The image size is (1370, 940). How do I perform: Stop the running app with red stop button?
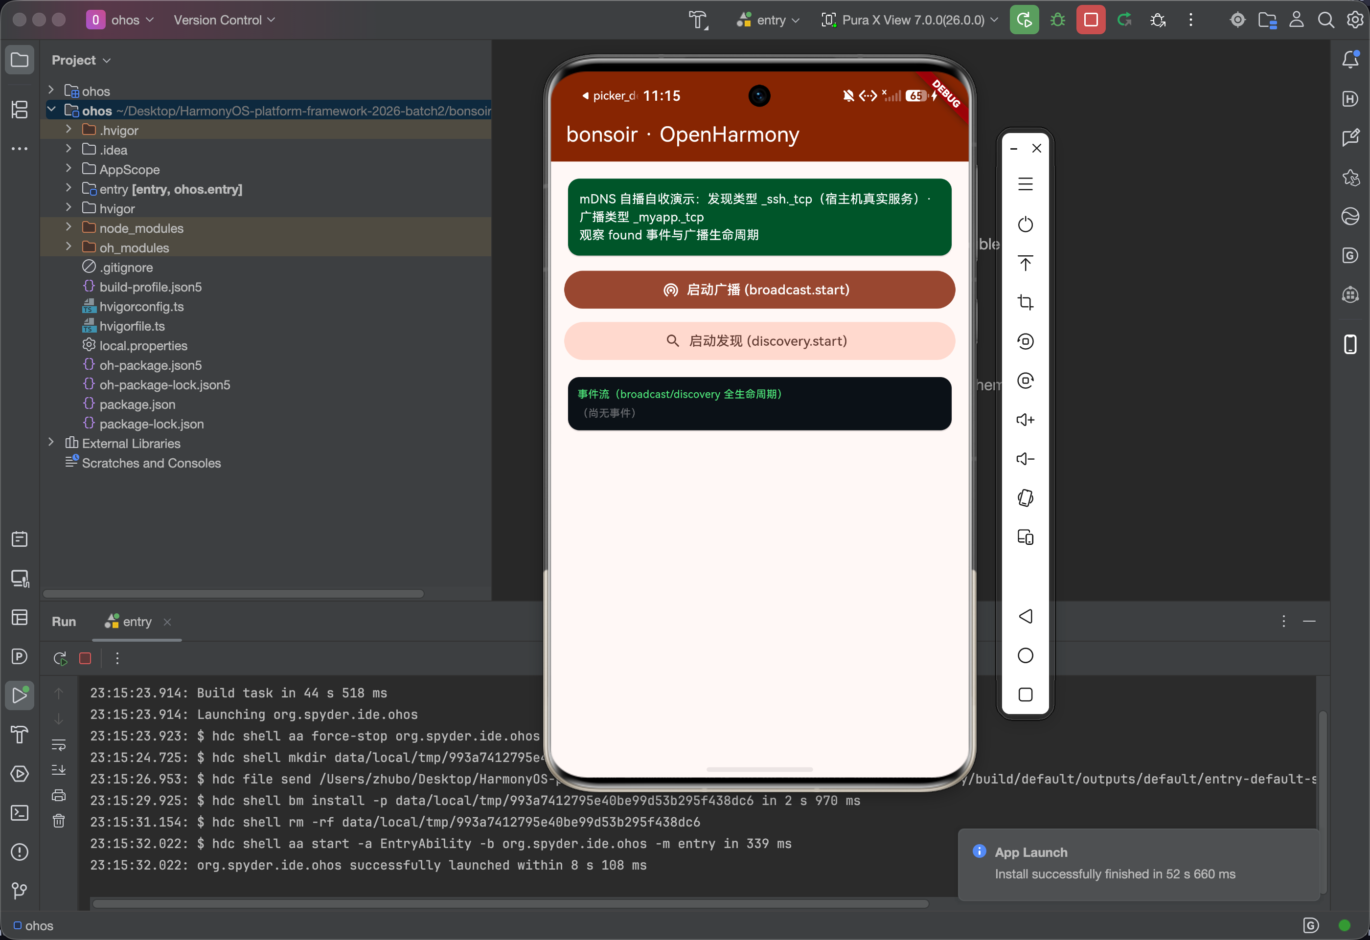[x=1091, y=20]
